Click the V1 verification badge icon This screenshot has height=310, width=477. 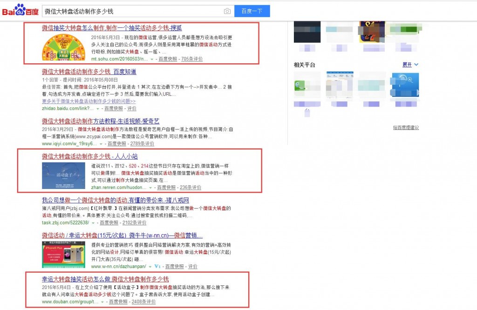(157, 267)
